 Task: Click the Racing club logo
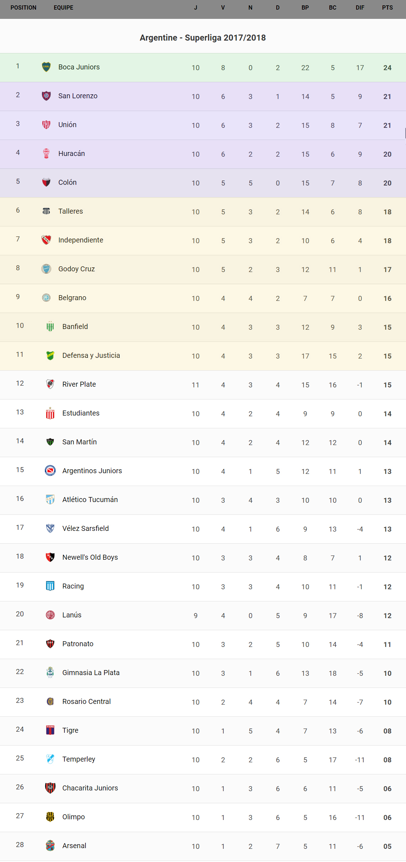pyautogui.click(x=50, y=586)
